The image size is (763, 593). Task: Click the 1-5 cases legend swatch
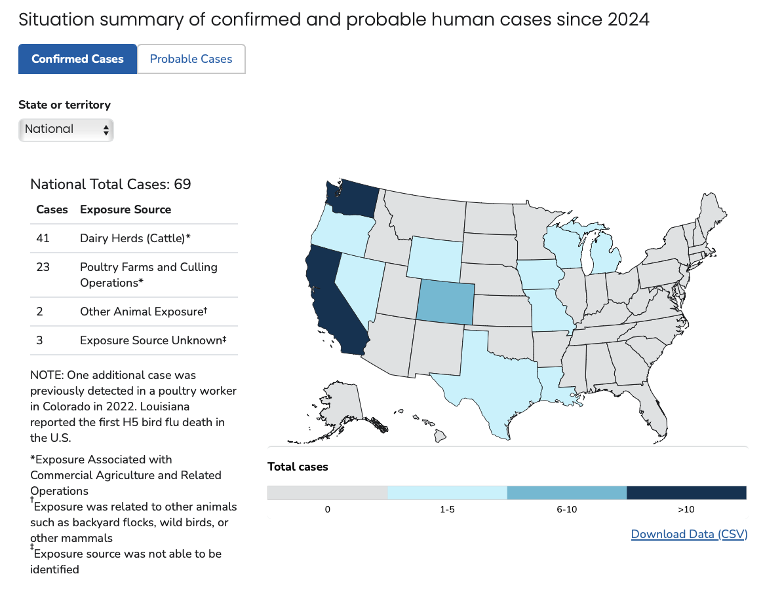pos(447,492)
